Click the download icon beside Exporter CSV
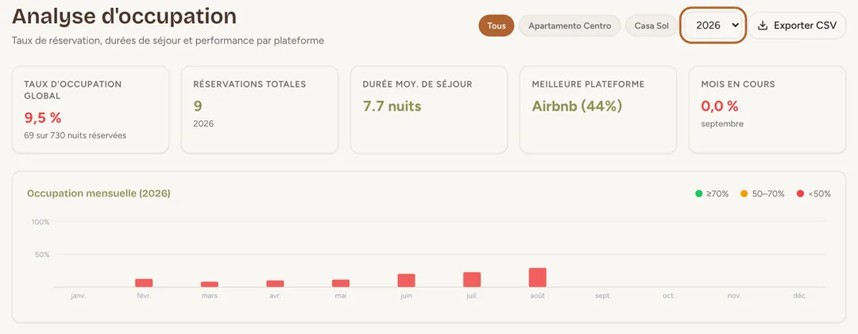This screenshot has width=858, height=334. 763,25
